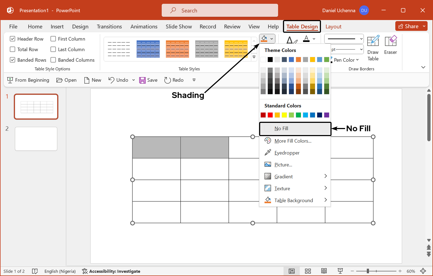433x276 pixels.
Task: Enable the Total Row checkbox
Action: pos(12,50)
